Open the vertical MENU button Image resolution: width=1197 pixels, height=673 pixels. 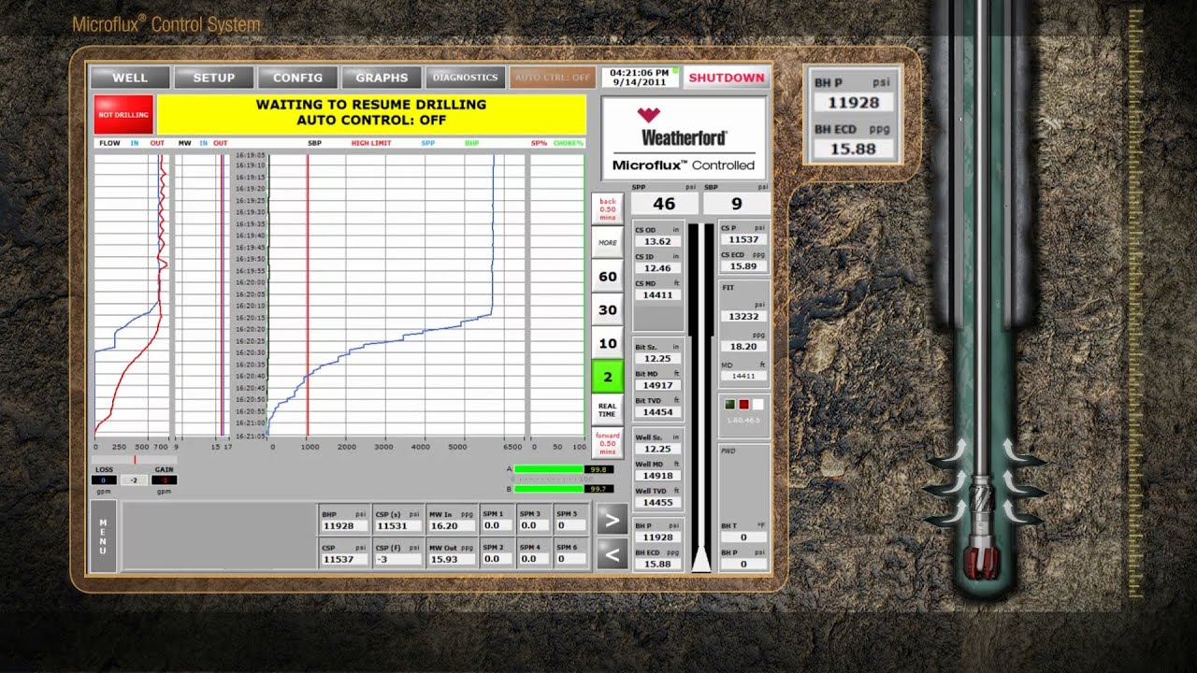[x=103, y=536]
